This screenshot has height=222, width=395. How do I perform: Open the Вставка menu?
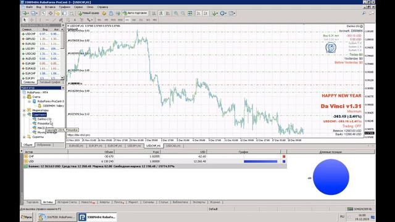click(x=50, y=7)
